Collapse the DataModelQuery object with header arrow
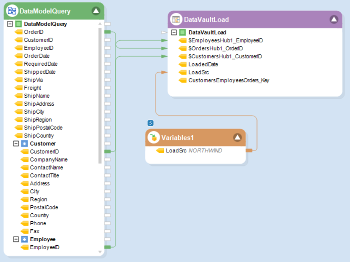350x262 pixels. 96,11
